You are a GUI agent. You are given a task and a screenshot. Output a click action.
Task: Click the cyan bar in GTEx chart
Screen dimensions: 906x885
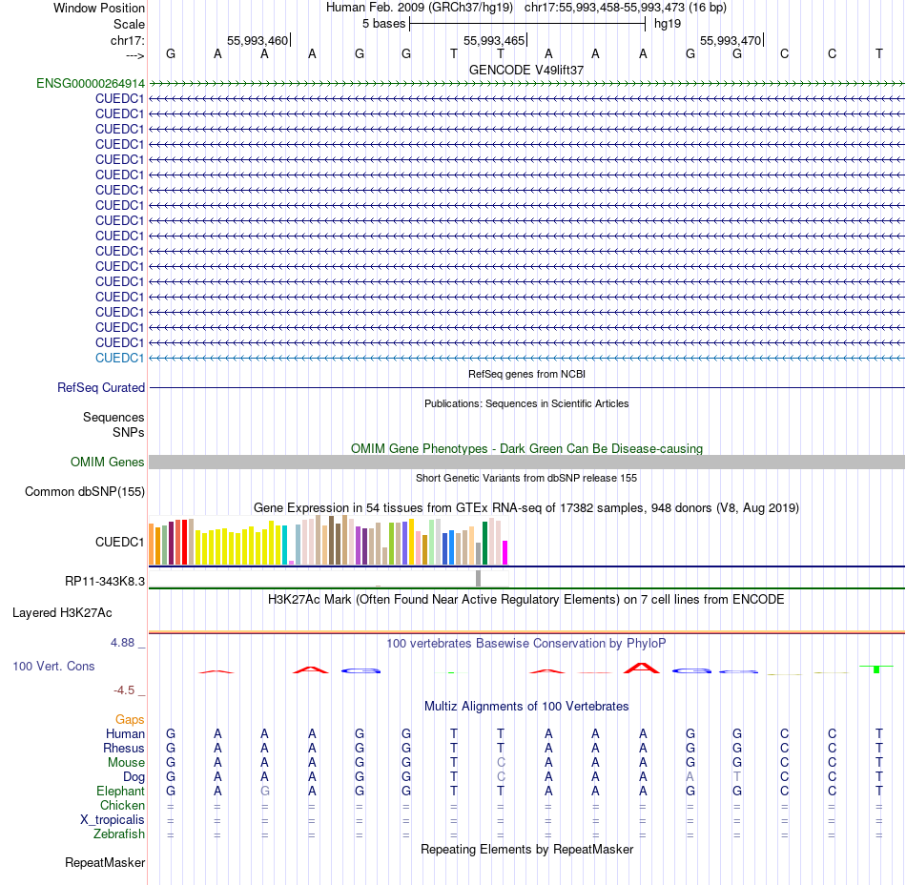[285, 545]
